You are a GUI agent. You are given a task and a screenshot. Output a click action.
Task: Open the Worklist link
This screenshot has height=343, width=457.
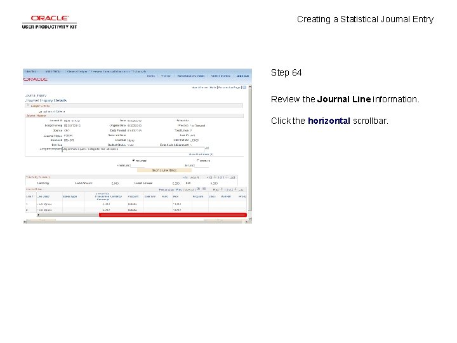(x=166, y=76)
